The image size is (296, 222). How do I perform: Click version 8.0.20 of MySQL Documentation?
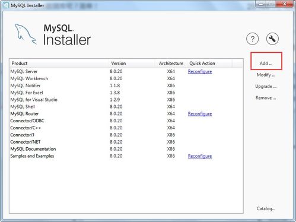(x=116, y=149)
